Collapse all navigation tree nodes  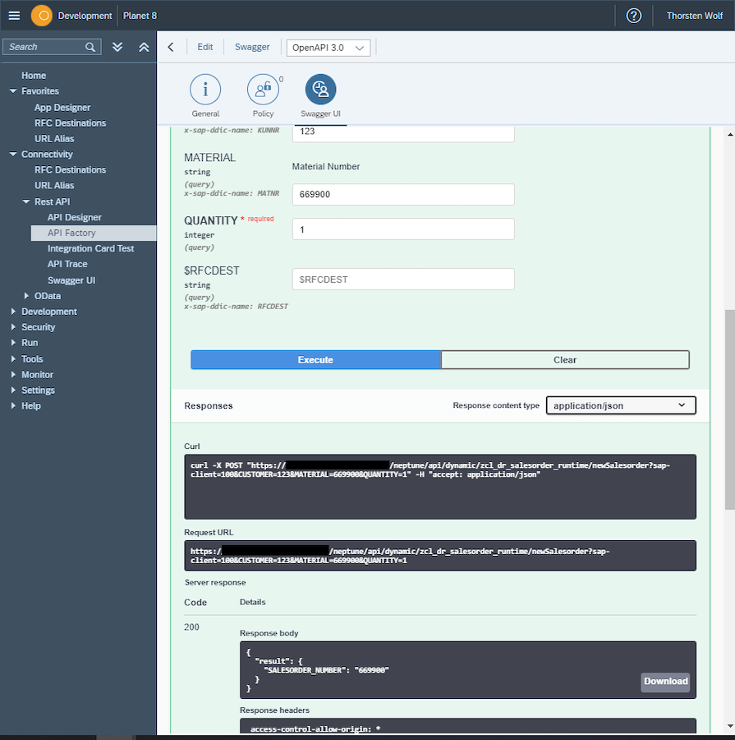coord(144,47)
